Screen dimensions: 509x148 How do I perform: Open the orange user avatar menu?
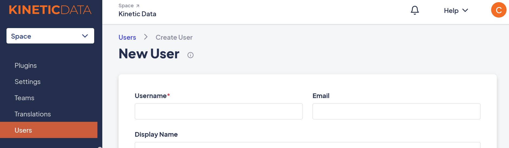click(x=499, y=10)
